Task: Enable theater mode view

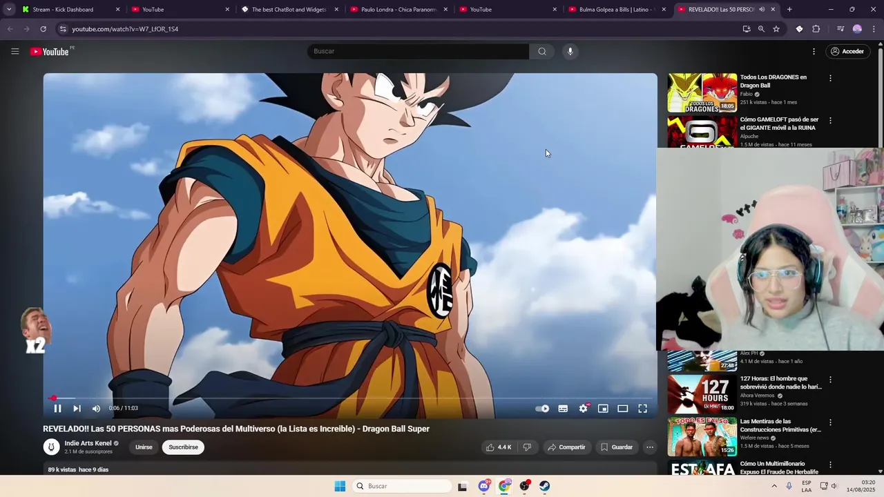Action: point(622,409)
